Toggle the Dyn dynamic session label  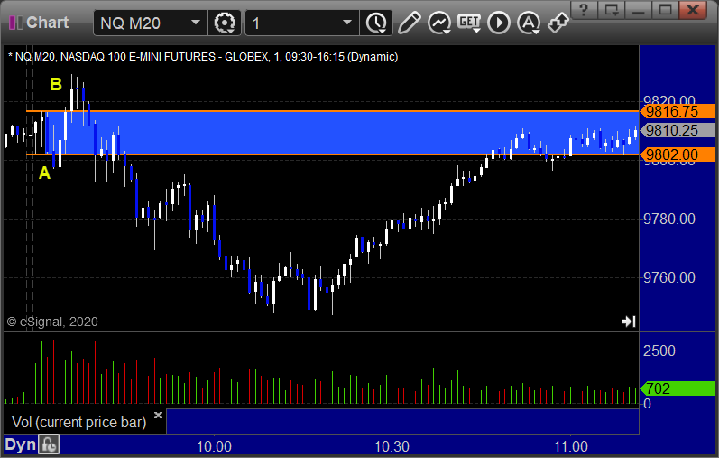[20, 444]
